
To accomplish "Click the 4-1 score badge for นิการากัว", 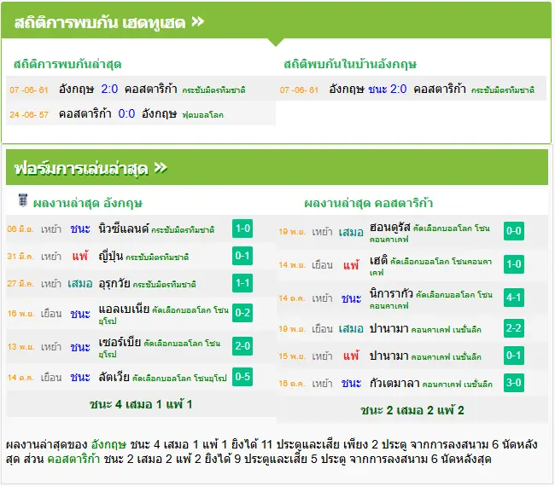I will (514, 298).
